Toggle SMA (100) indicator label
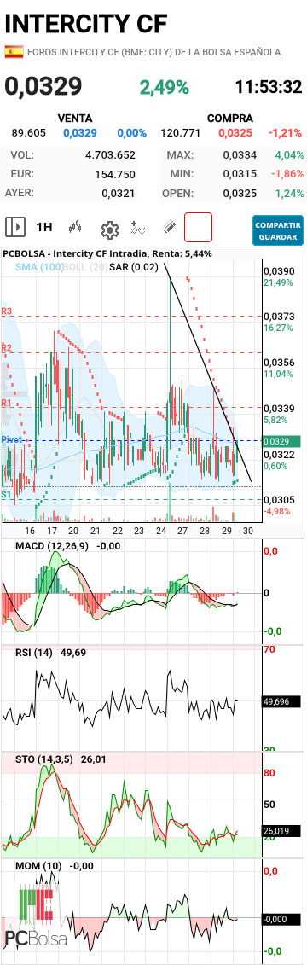Viewport: 307px width, 965px height. [38, 267]
